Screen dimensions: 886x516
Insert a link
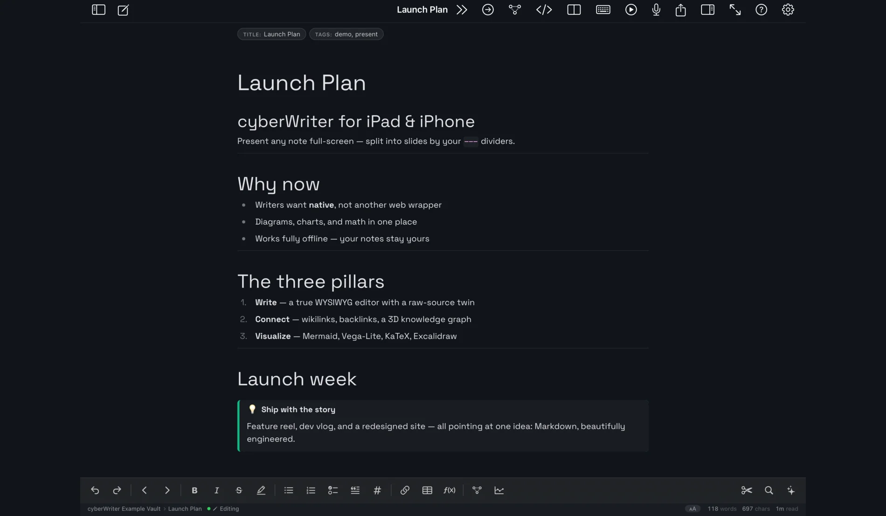coord(405,490)
